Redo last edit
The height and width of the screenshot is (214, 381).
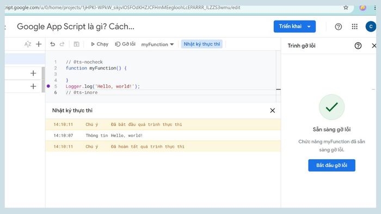62,44
